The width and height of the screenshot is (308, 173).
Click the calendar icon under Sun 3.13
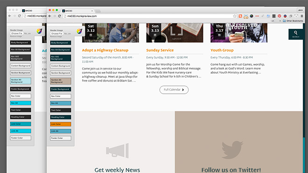pos(155,35)
